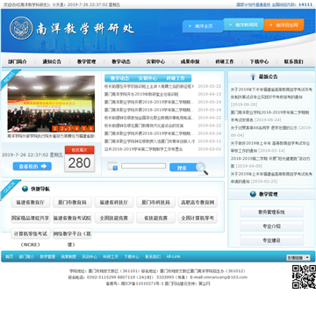This screenshot has height=316, width=316.
Task: Open 教学动态 in the main navigation
Action: coord(121,61)
